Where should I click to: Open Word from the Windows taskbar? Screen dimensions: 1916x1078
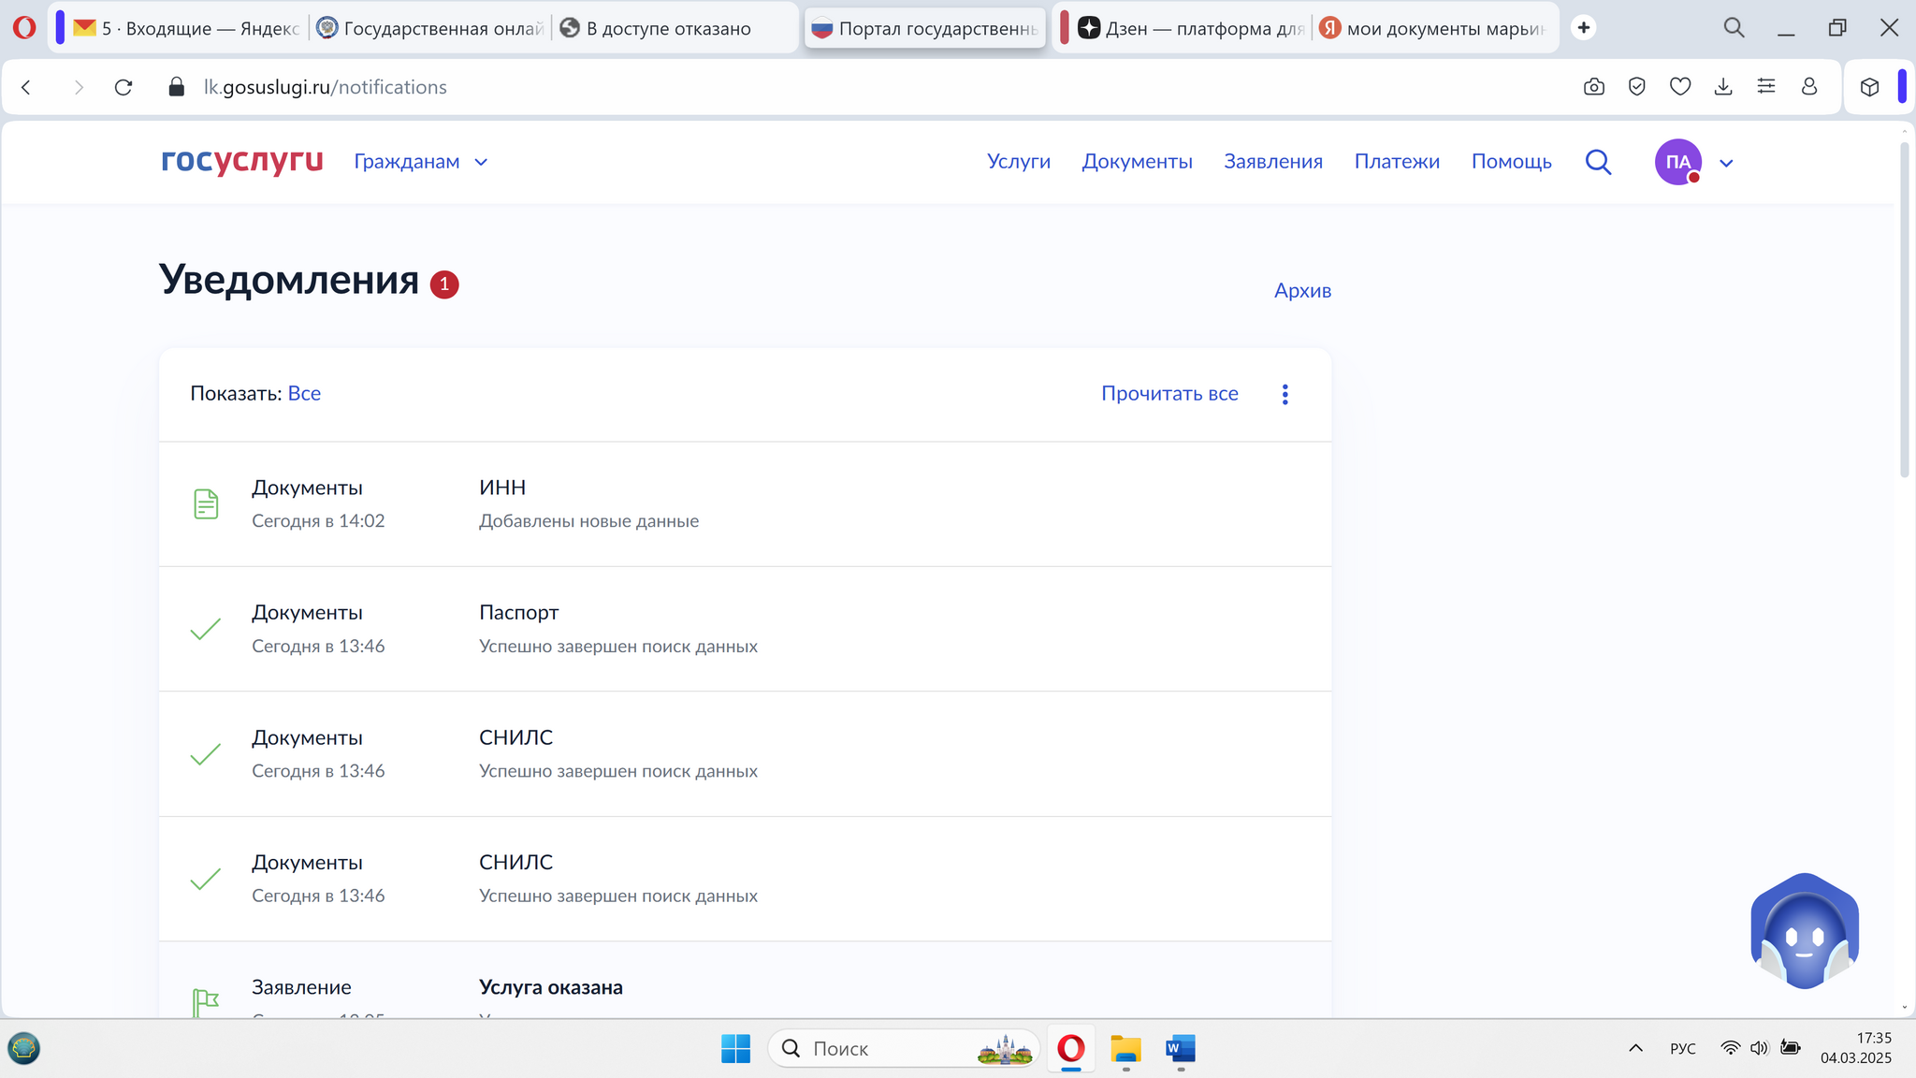(x=1180, y=1049)
